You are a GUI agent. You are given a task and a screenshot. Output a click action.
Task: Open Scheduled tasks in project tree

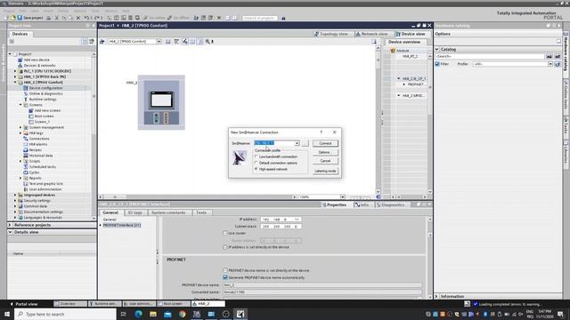pos(43,166)
